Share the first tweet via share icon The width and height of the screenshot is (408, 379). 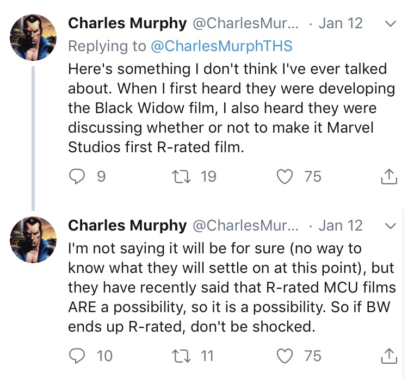click(388, 177)
